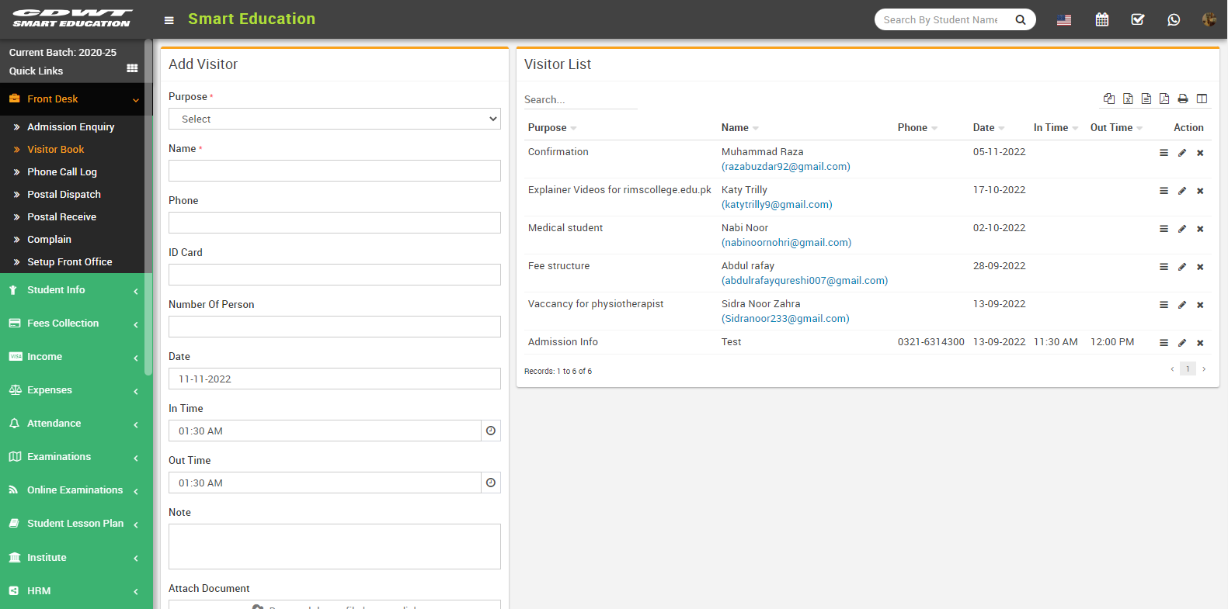Open Postal Receive page
This screenshot has width=1228, height=609.
61,216
